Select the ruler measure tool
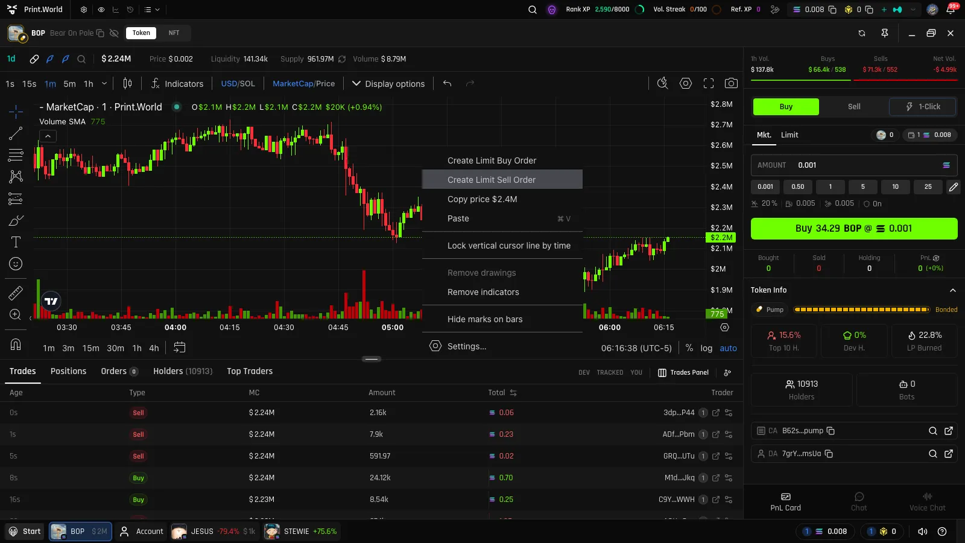 [16, 293]
